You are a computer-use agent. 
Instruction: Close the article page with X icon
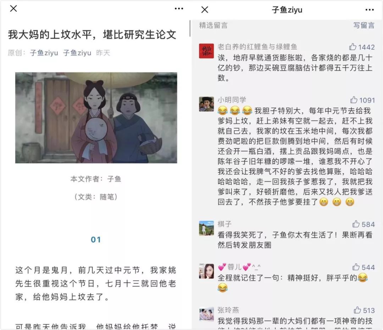(13, 8)
